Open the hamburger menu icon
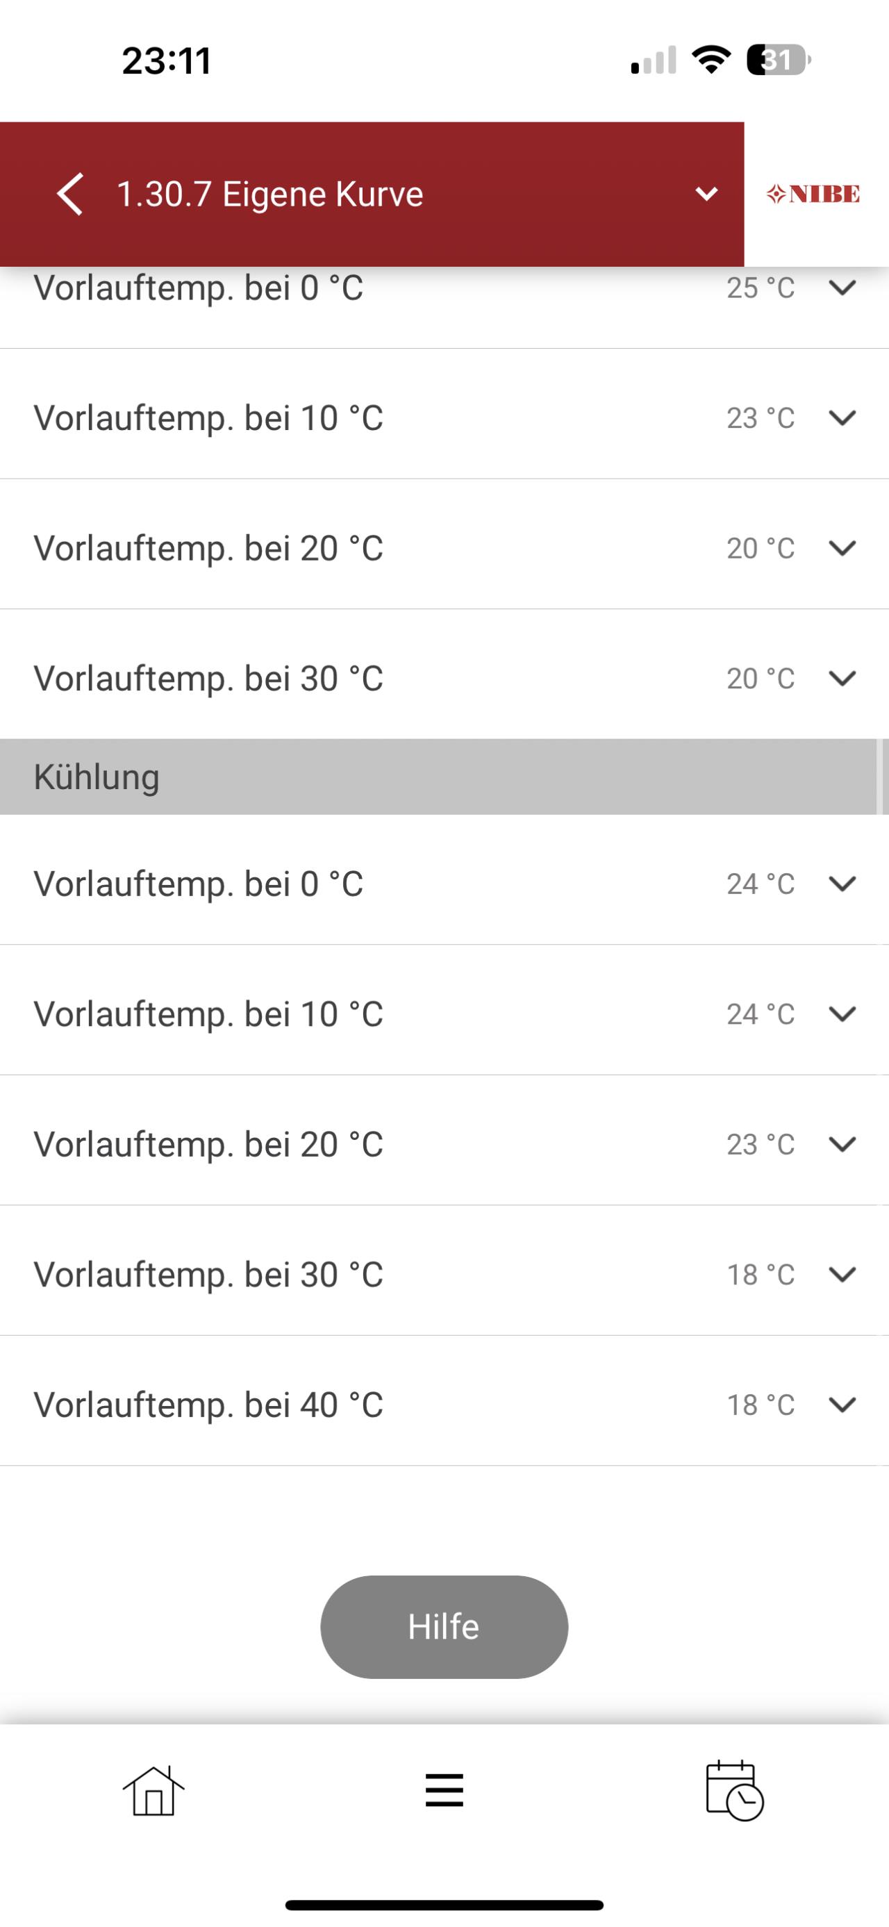The image size is (889, 1927). [x=444, y=1790]
